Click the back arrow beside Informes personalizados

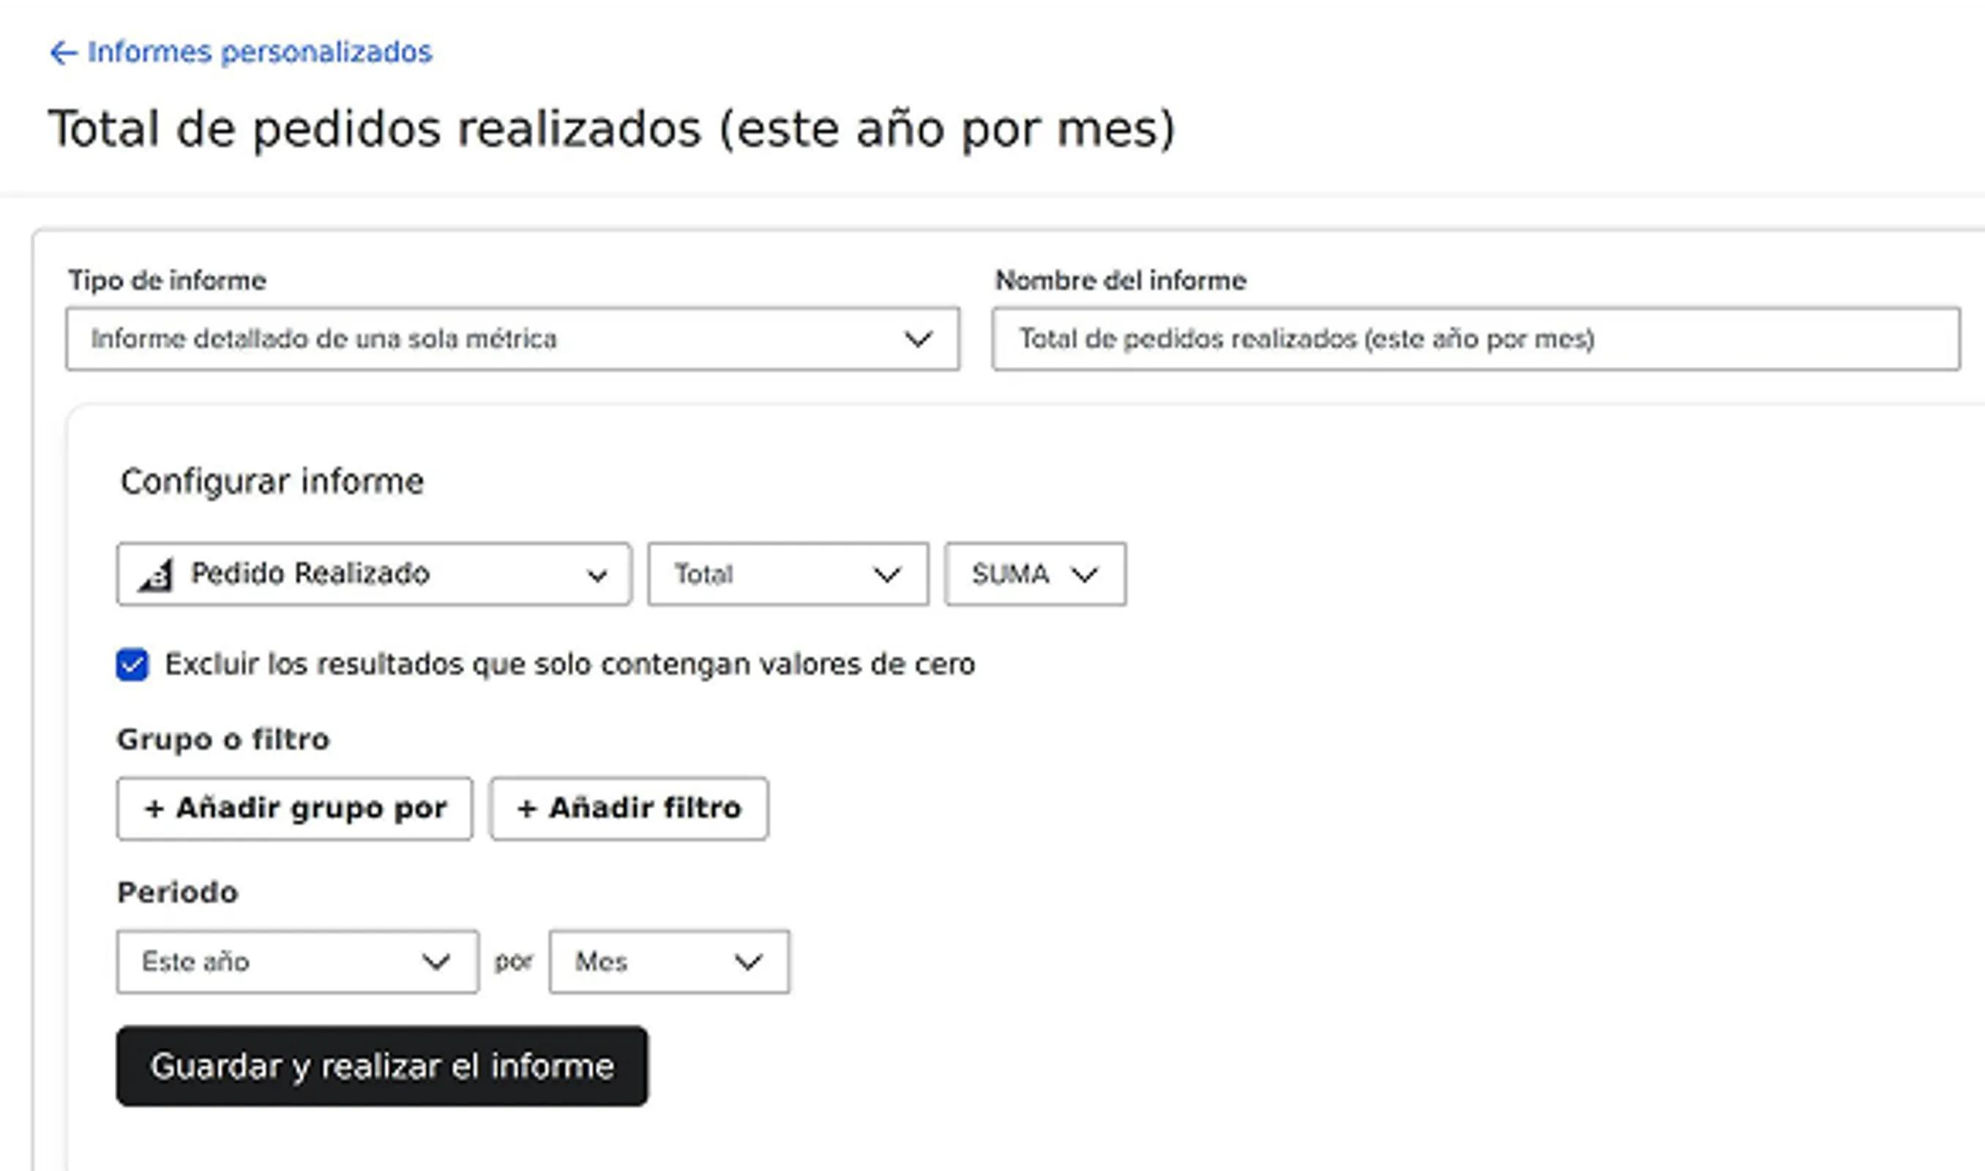pyautogui.click(x=62, y=53)
